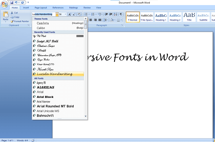
Task: Decrease paragraph indent
Action: pos(106,14)
